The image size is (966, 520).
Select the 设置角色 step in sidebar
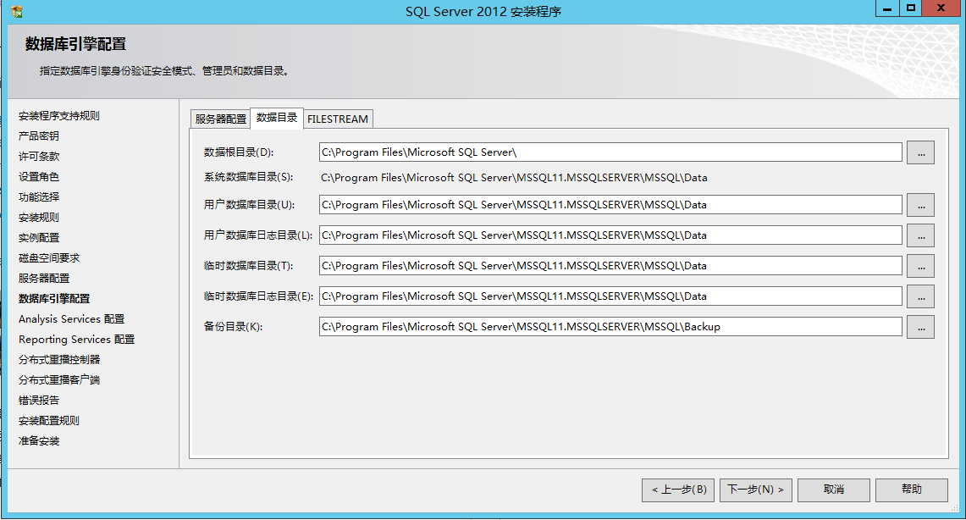click(39, 177)
